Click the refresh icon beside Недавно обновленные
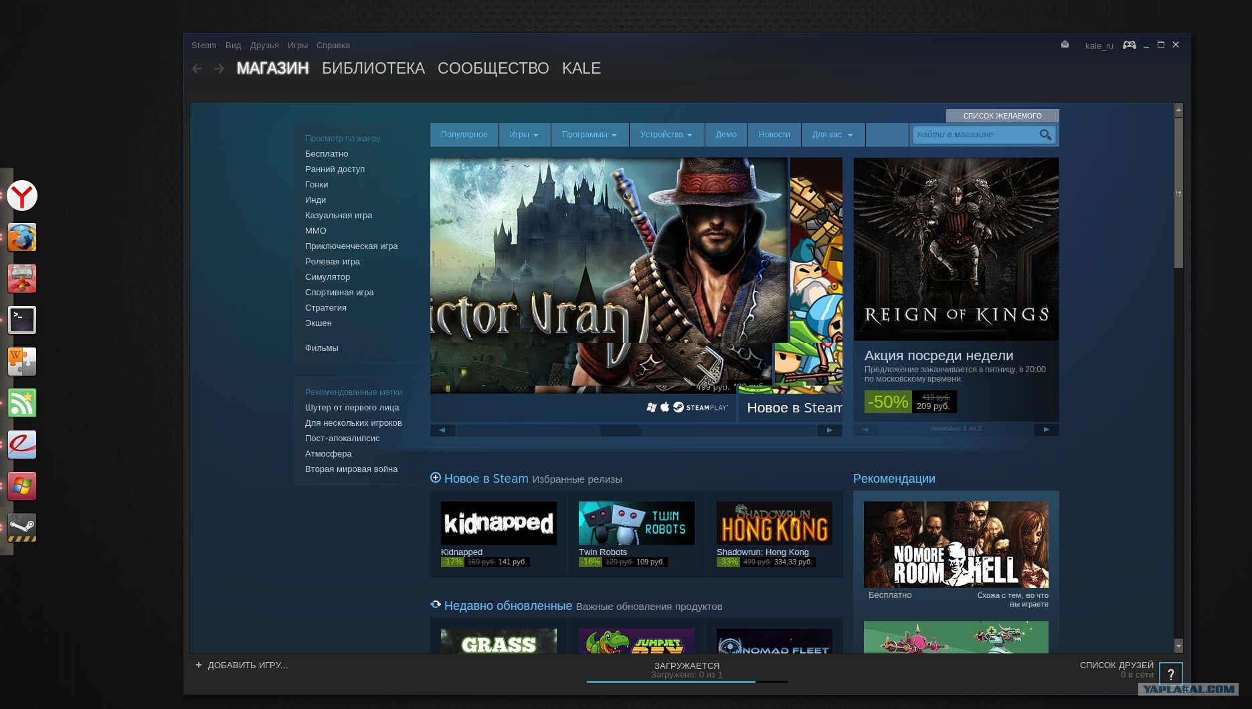 436,605
